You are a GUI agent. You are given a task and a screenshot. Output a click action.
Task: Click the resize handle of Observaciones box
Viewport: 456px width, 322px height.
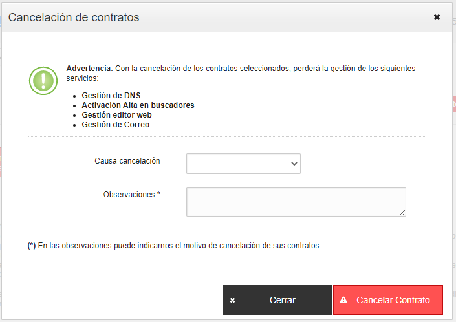click(402, 213)
